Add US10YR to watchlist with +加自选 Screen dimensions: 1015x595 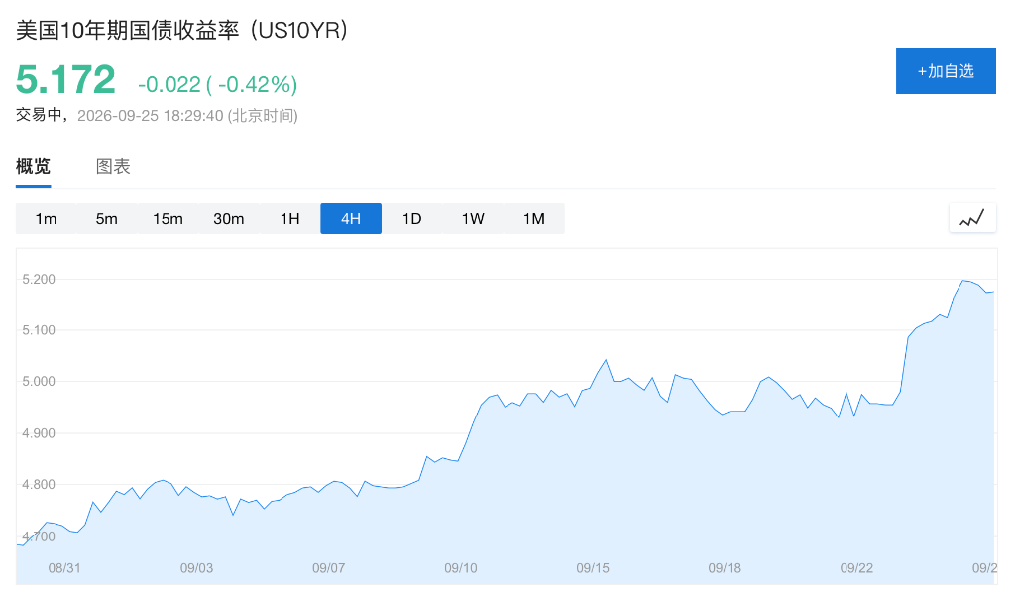(x=946, y=70)
